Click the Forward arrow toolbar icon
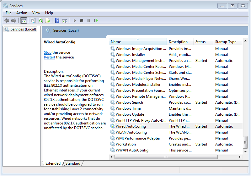This screenshot has height=176, width=251. click(x=14, y=20)
